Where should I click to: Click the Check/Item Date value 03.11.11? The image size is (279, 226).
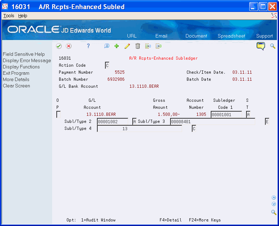(242, 72)
